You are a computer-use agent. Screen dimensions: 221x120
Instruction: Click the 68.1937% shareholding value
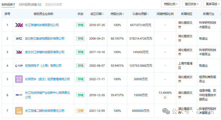(x=117, y=38)
